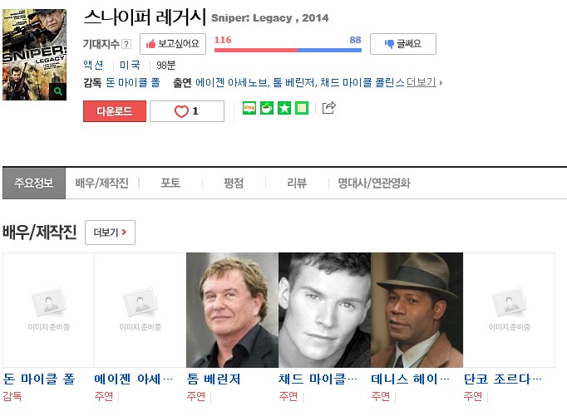Toggle the heart like button

187,111
